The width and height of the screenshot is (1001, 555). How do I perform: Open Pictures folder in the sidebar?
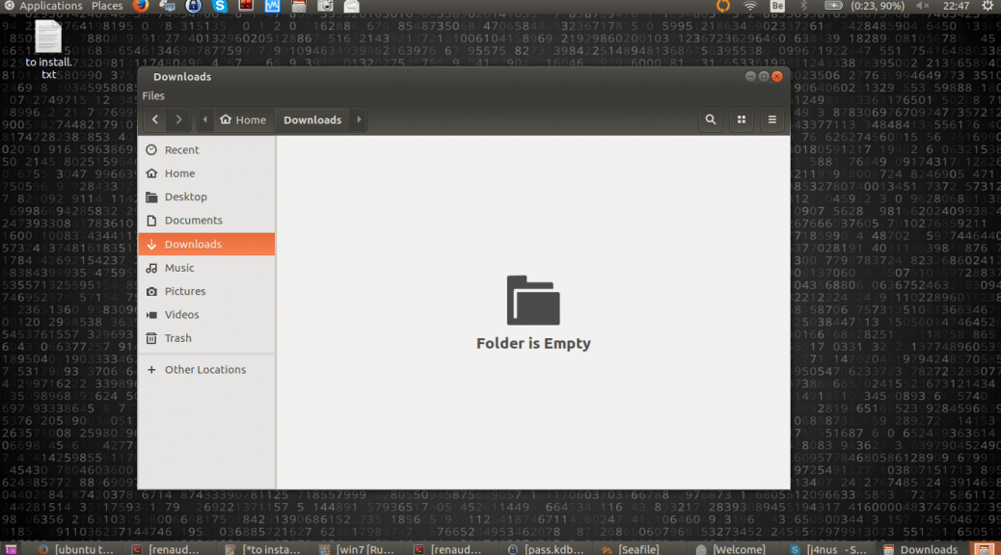206,292
